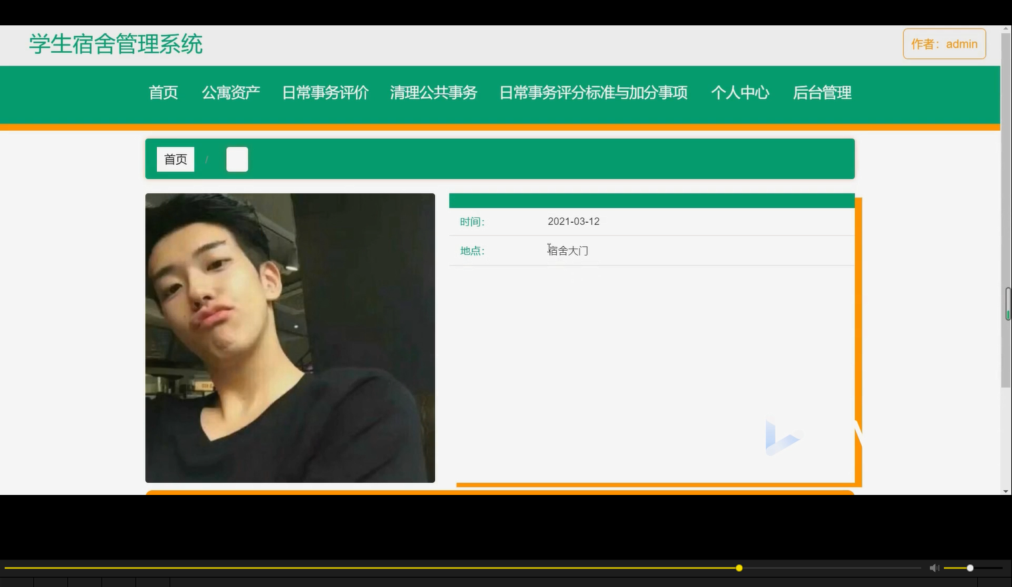The height and width of the screenshot is (587, 1012).
Task: Click the 地点 field showing 宿舍大门
Action: (x=567, y=250)
